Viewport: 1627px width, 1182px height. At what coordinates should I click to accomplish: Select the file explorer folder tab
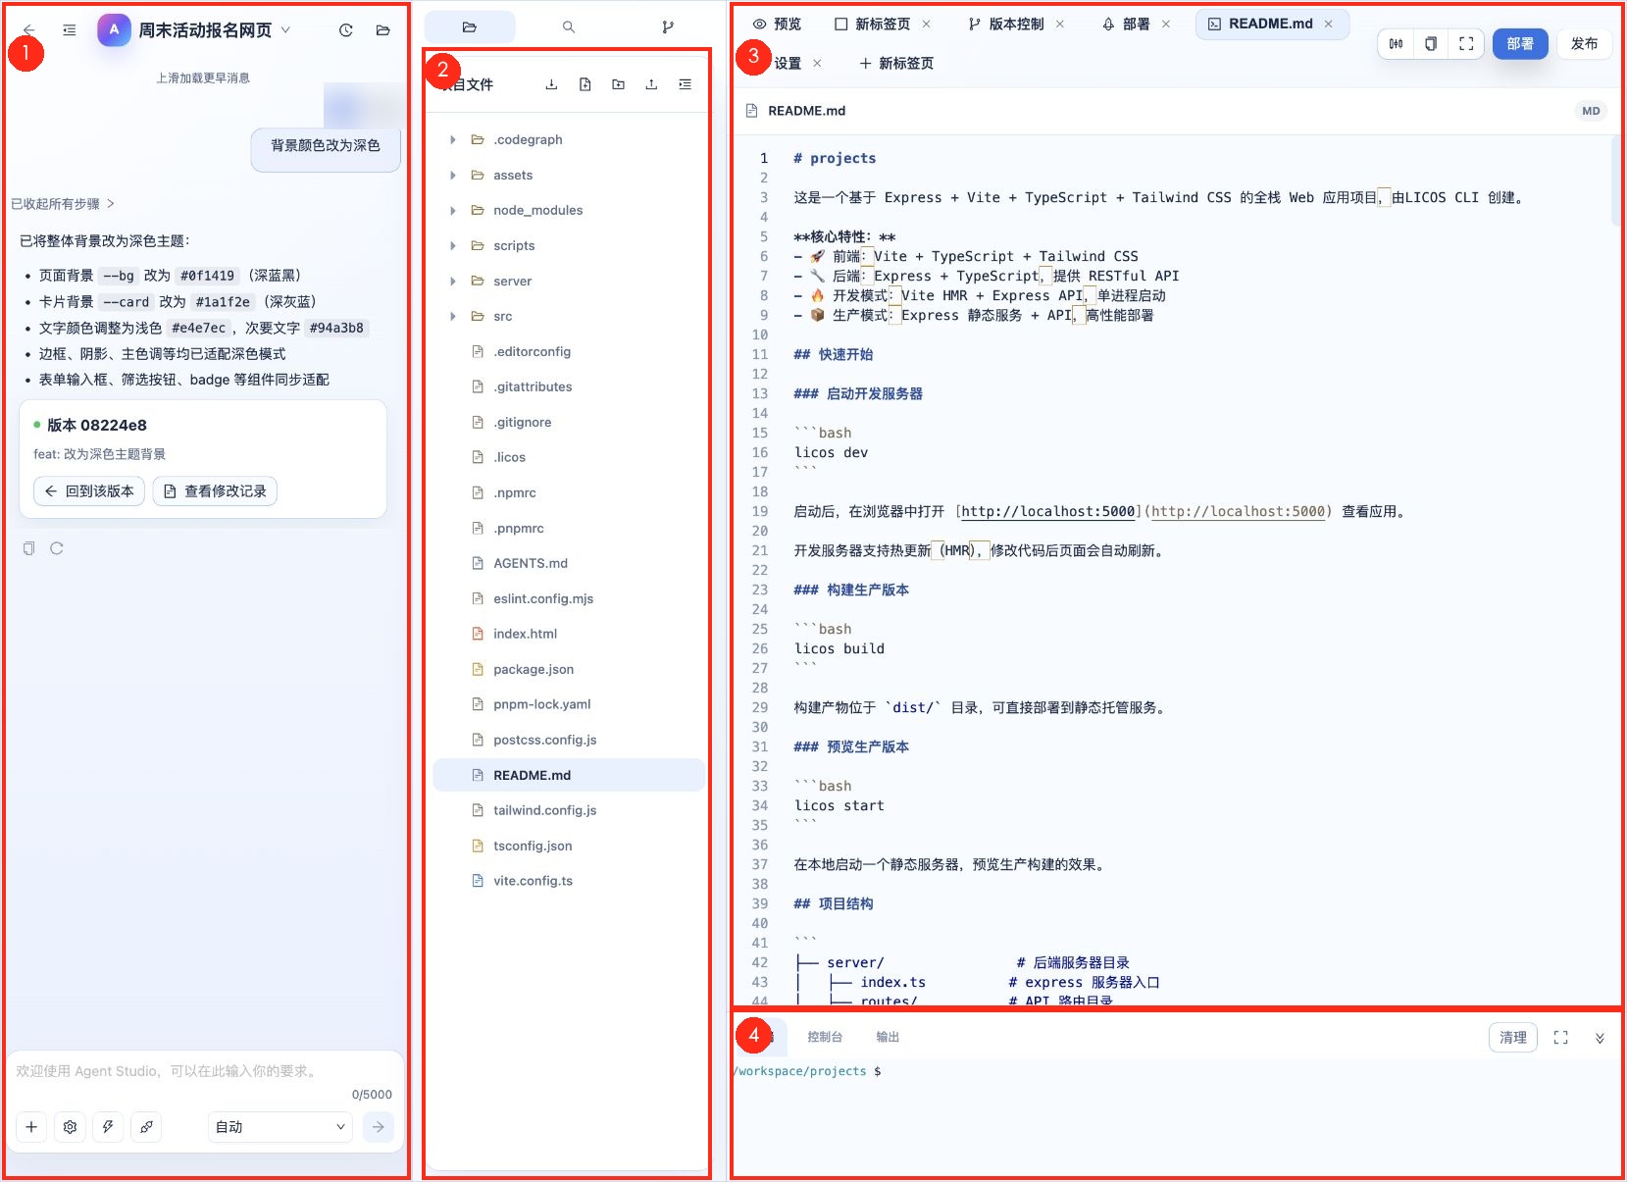(x=470, y=26)
